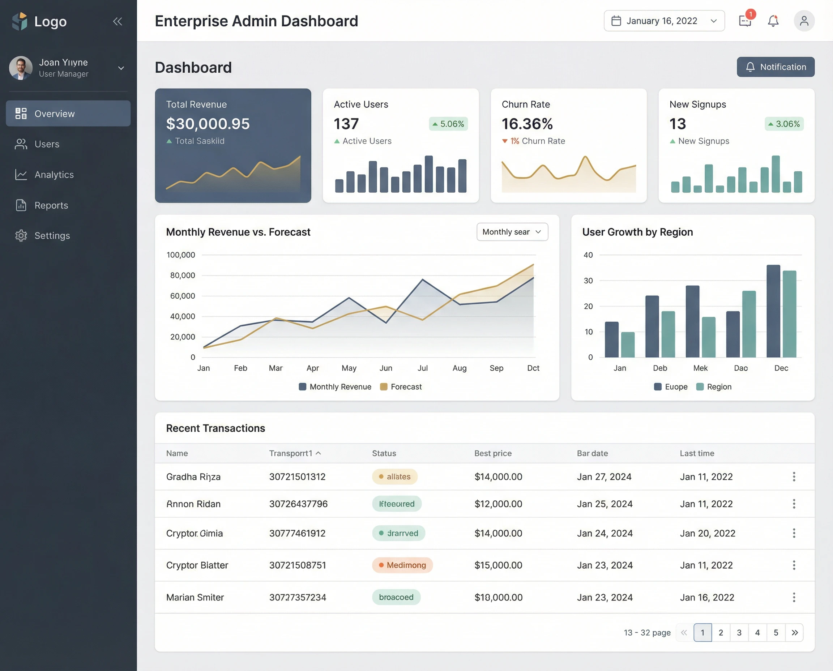Open the three-dot menu for Gradha Rizza

794,476
